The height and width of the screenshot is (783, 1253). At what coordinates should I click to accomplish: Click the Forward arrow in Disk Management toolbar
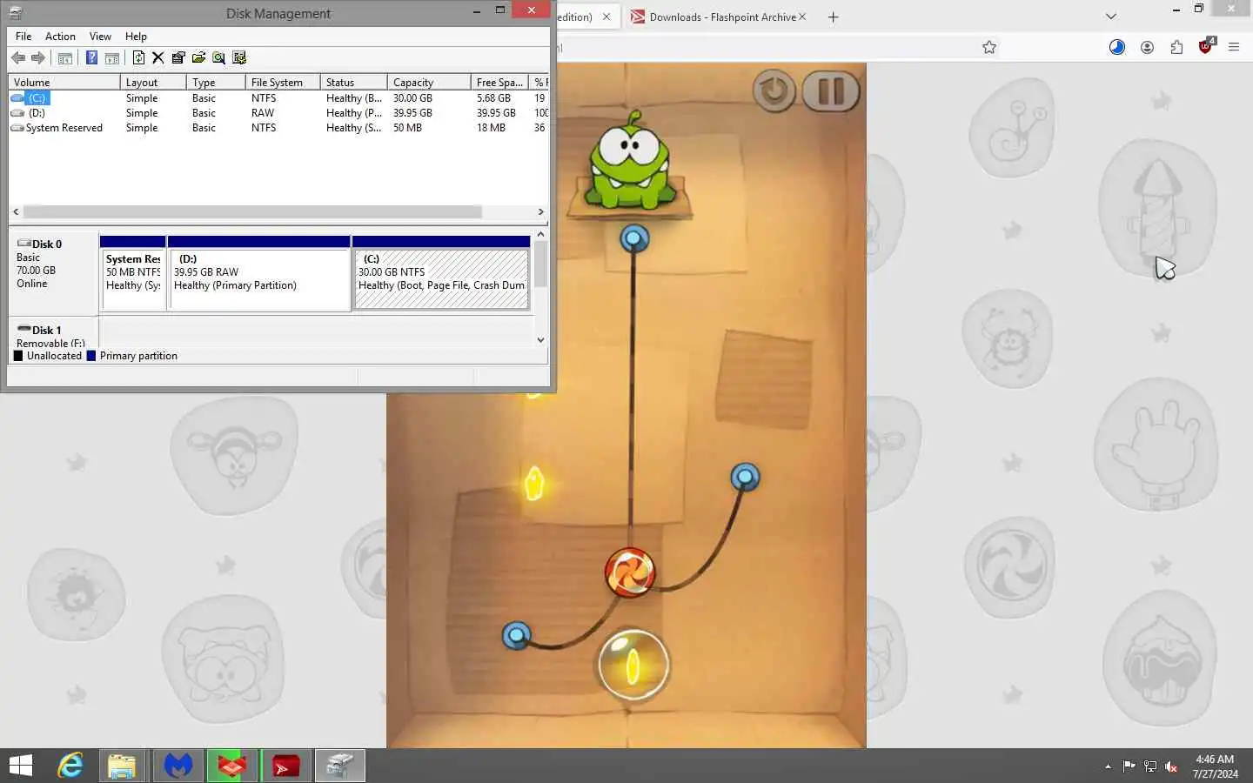pyautogui.click(x=37, y=57)
